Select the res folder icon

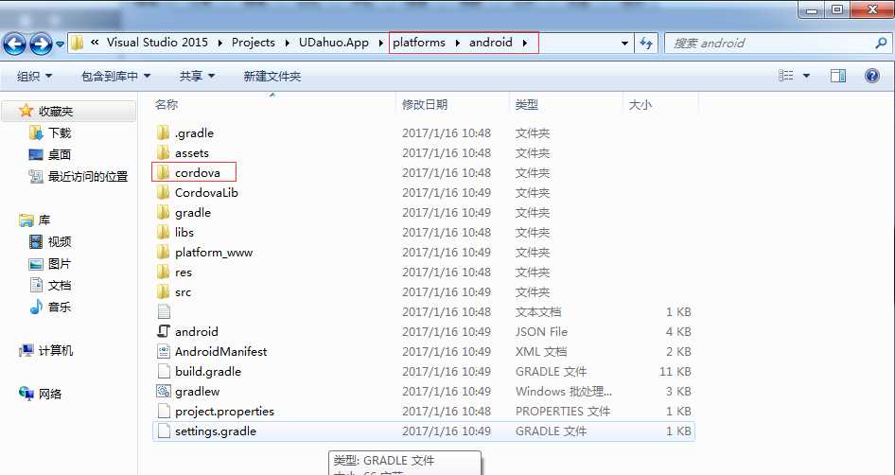164,272
